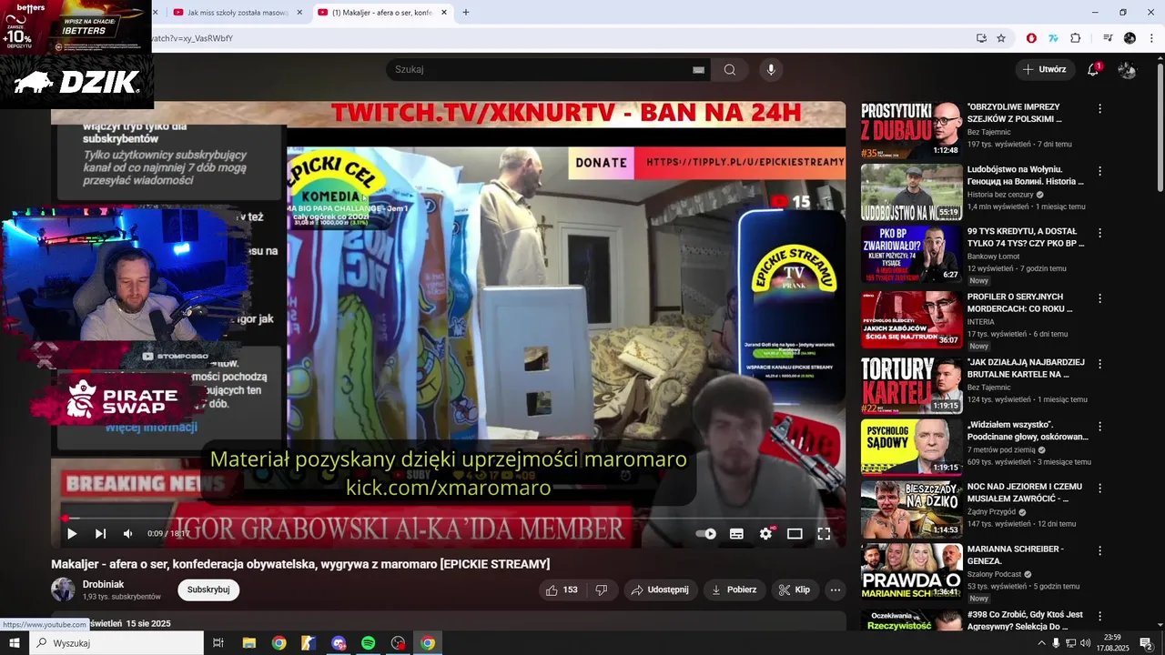Dislike the video
Image resolution: width=1165 pixels, height=655 pixels.
(x=602, y=589)
